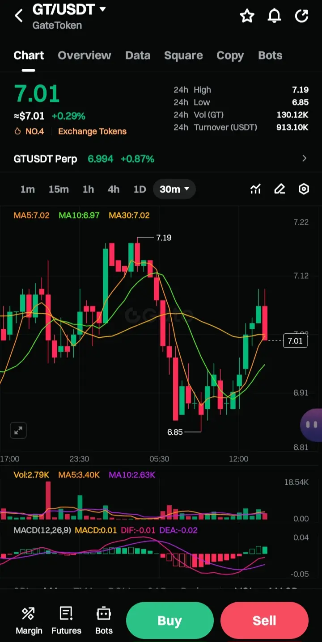Tap the DIF:-0.01 value
322x642 pixels.
pos(138,530)
